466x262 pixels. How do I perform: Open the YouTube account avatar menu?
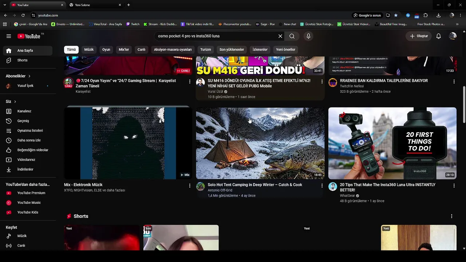(453, 36)
